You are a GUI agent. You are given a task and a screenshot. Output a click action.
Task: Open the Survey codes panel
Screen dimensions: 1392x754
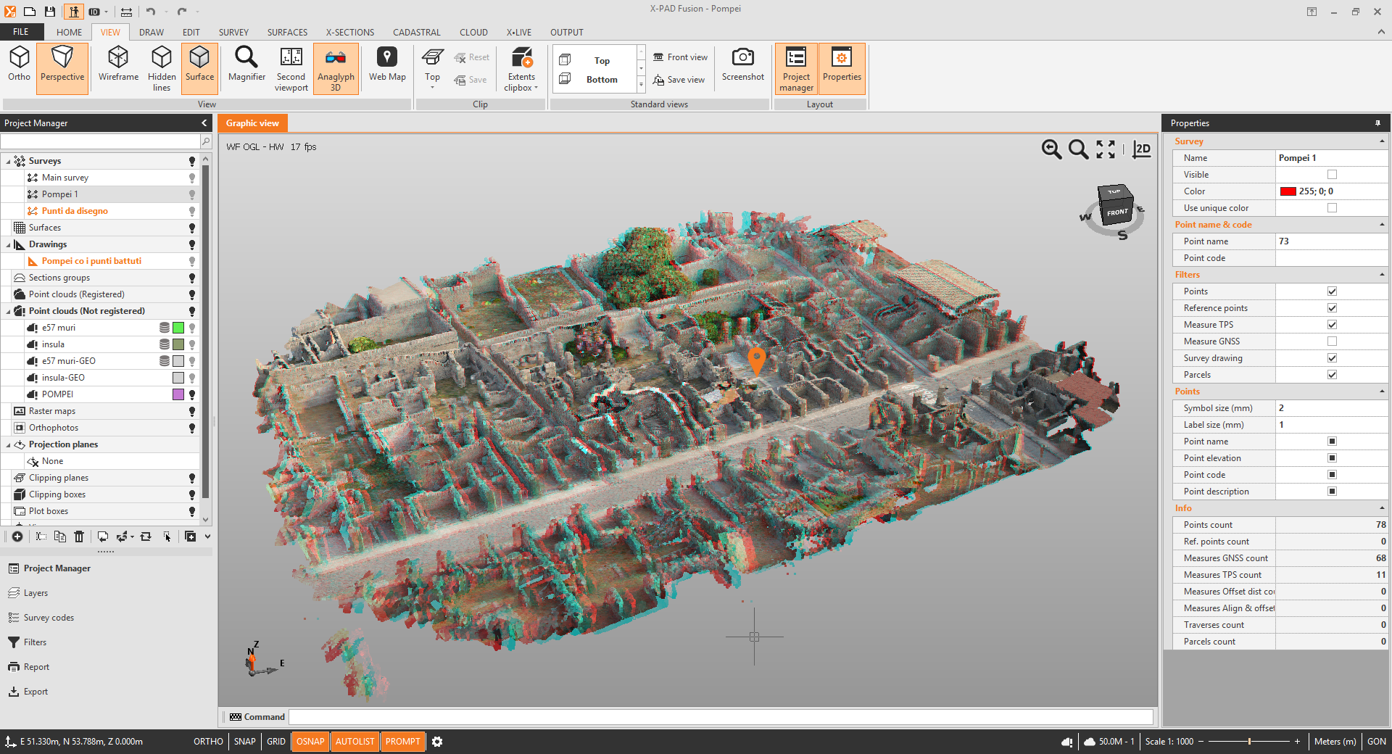[49, 618]
